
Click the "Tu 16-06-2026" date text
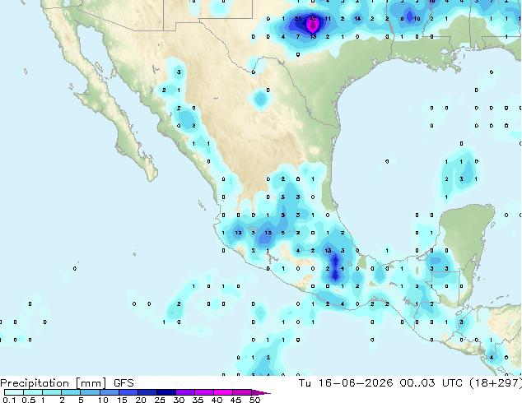coord(346,383)
